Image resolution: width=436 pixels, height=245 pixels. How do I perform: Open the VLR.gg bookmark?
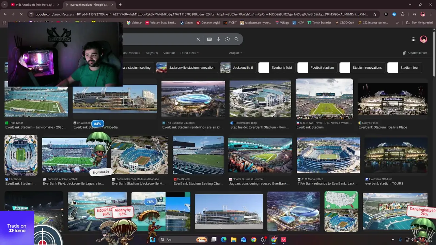click(282, 23)
